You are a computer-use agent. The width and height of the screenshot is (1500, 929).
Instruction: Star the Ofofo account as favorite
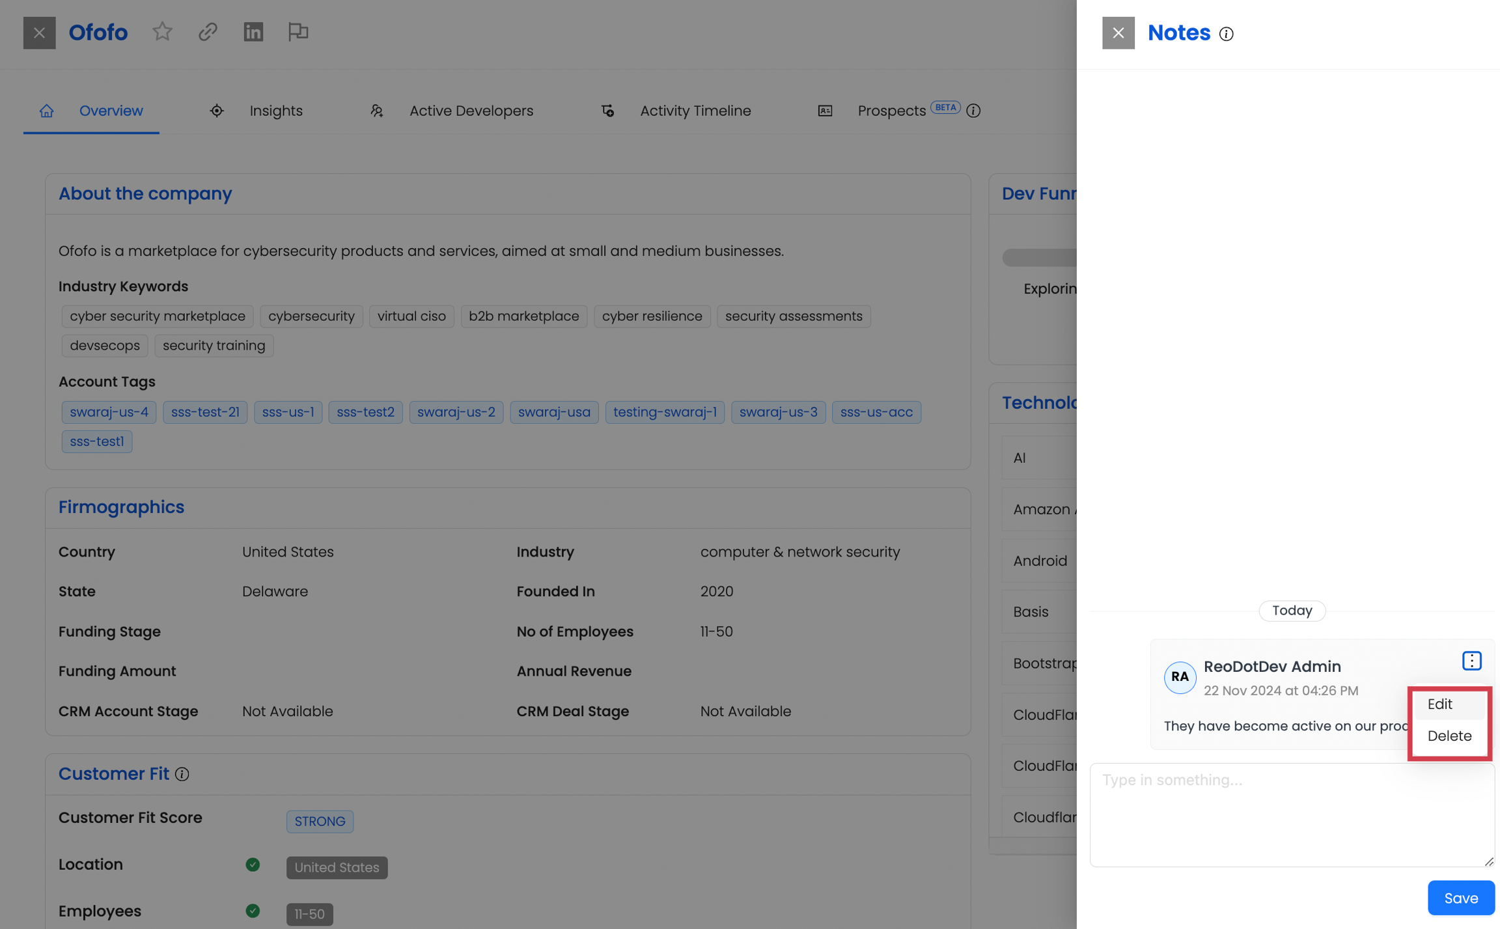(x=162, y=32)
